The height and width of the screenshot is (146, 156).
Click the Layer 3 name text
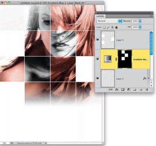coord(120,40)
